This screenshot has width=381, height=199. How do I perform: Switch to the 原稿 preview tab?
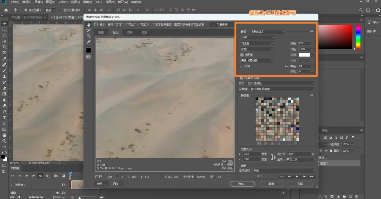[x=100, y=32]
